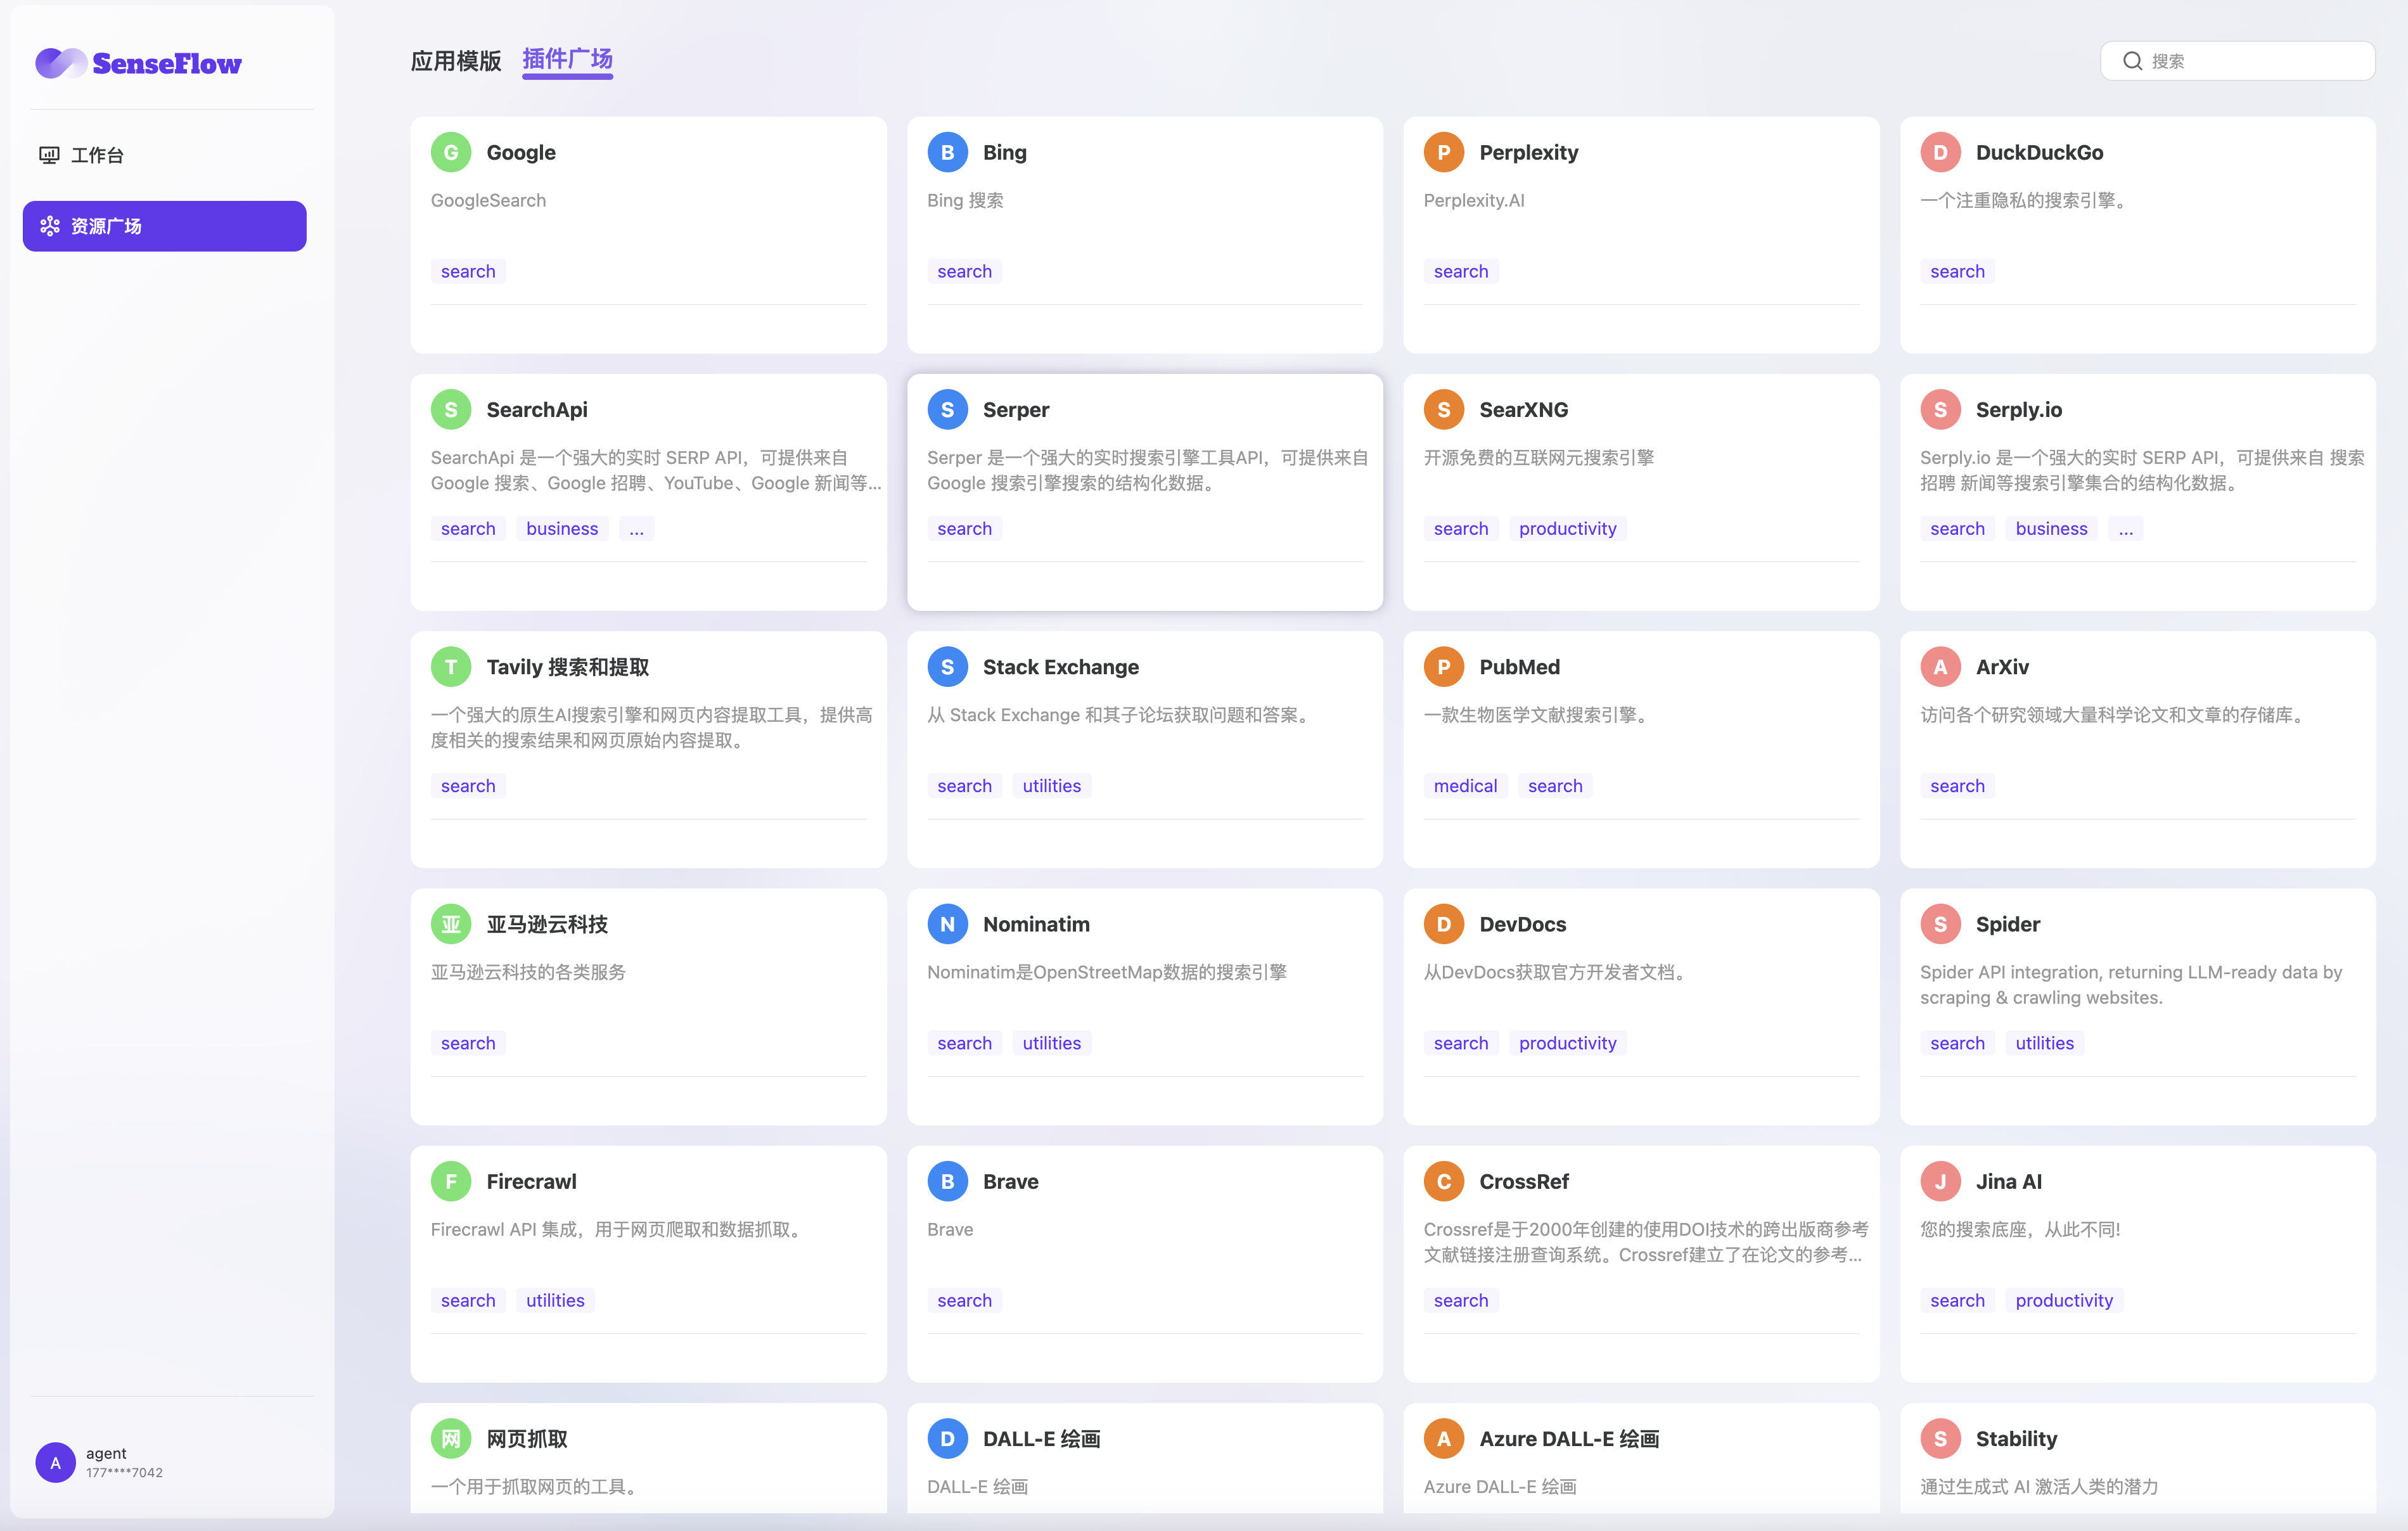This screenshot has width=2408, height=1531.
Task: Click the SearchApi plugin icon
Action: point(451,409)
